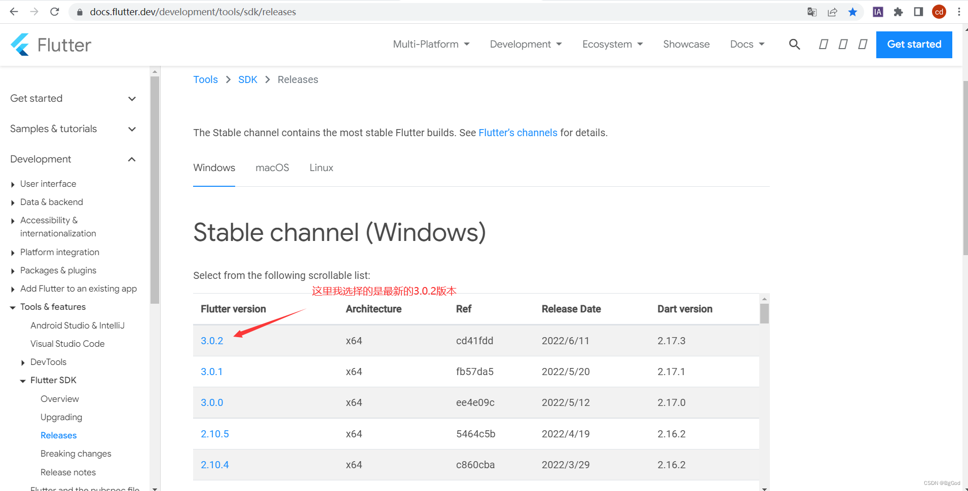Toggle the bookmark star icon

pyautogui.click(x=852, y=12)
